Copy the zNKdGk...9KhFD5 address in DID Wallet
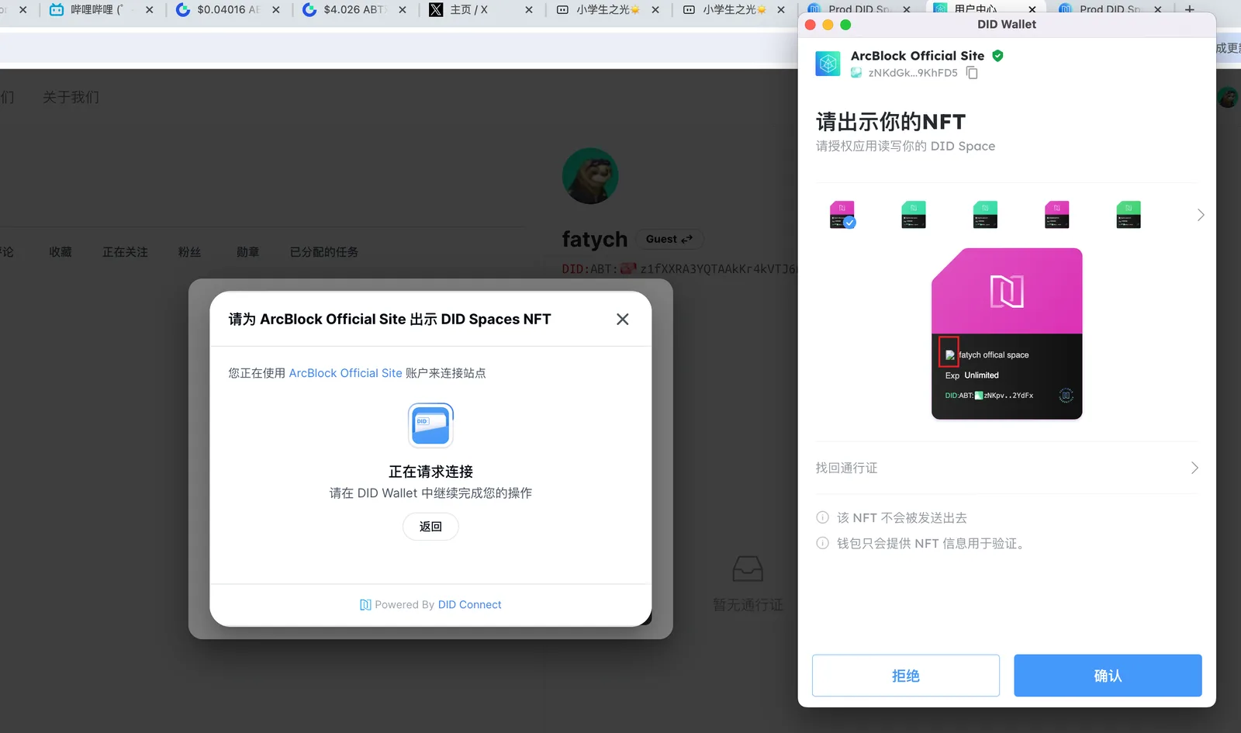 (x=972, y=73)
